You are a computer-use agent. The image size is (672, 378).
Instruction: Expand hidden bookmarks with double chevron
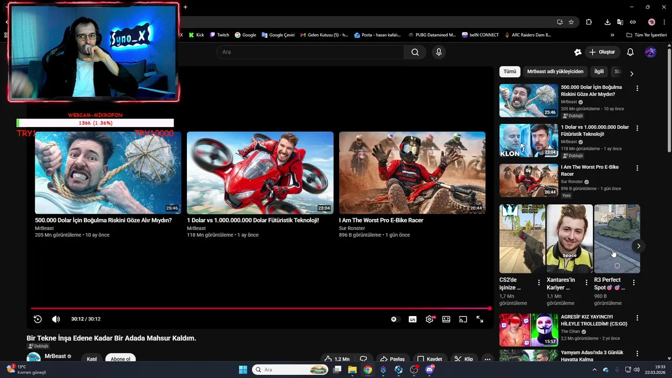click(612, 35)
